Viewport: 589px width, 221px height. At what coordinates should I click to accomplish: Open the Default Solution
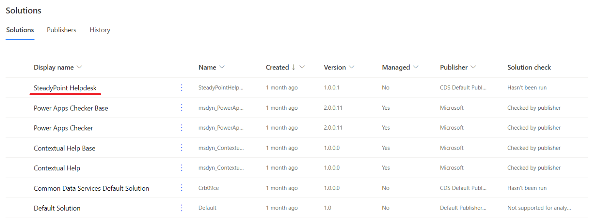point(57,208)
